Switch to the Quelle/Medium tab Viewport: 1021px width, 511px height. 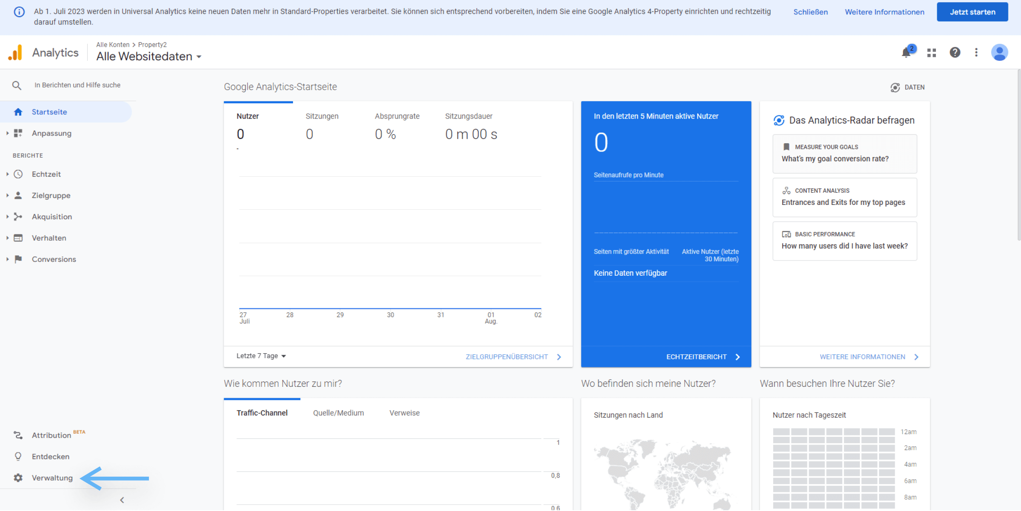(x=338, y=413)
